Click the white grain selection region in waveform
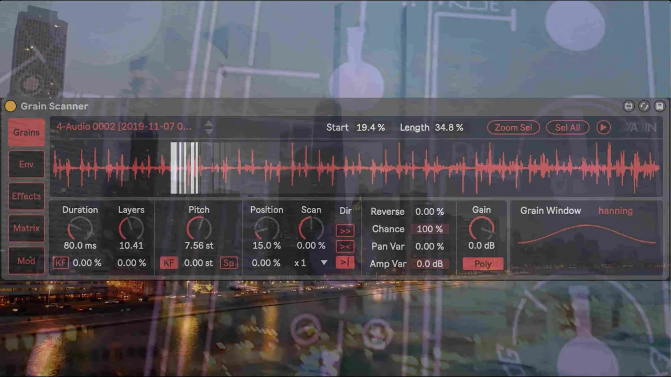 [x=185, y=168]
